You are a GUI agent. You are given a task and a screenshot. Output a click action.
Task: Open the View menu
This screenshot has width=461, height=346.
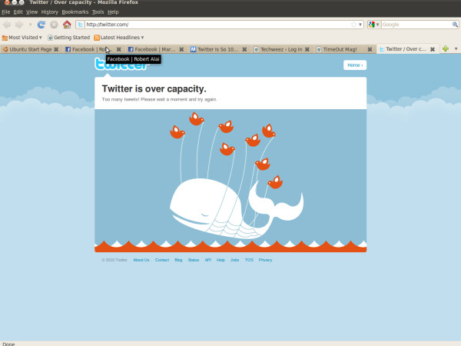(x=32, y=12)
